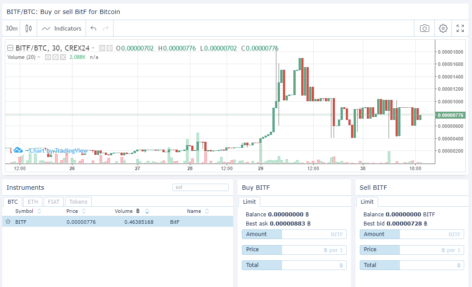Sort instruments by Volume

132,211
